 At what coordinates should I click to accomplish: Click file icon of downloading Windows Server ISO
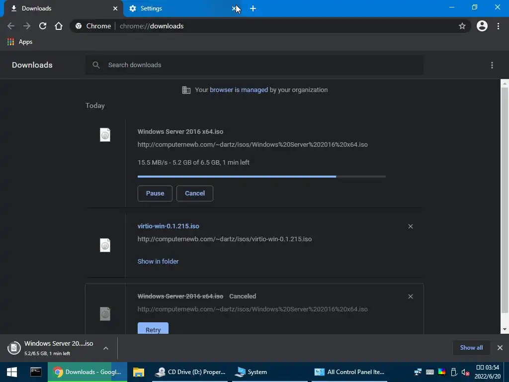point(105,135)
